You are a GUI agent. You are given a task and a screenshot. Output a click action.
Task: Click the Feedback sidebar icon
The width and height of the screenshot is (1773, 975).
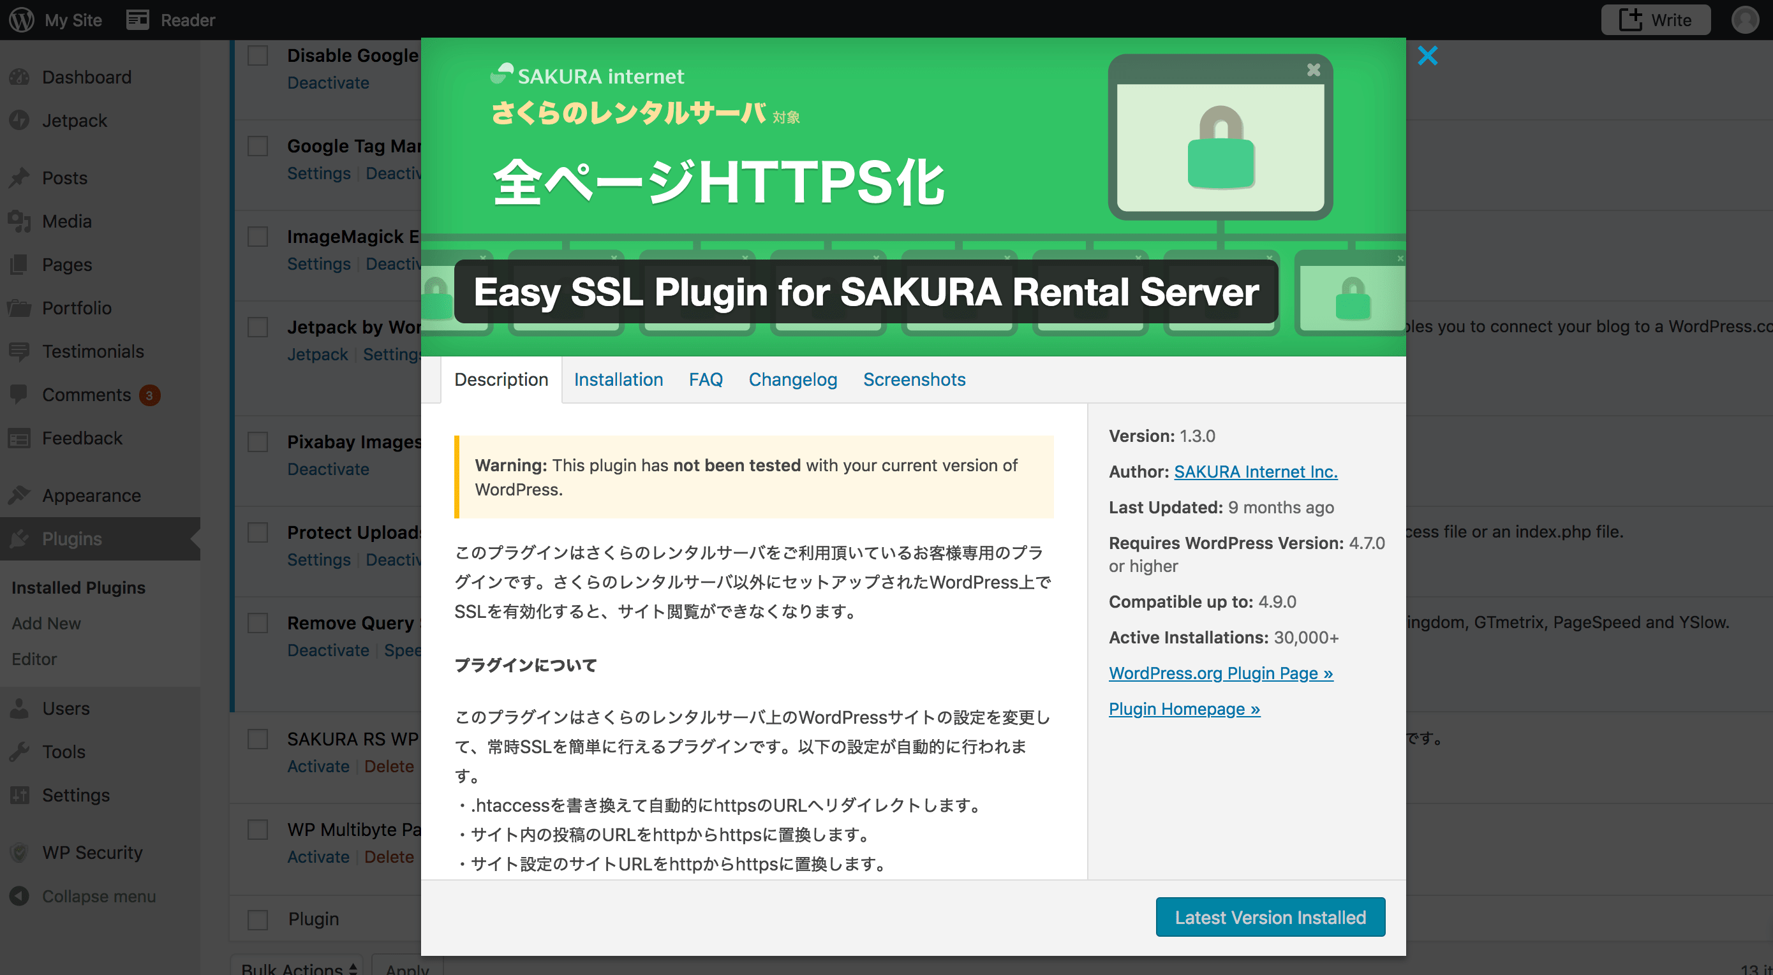19,437
